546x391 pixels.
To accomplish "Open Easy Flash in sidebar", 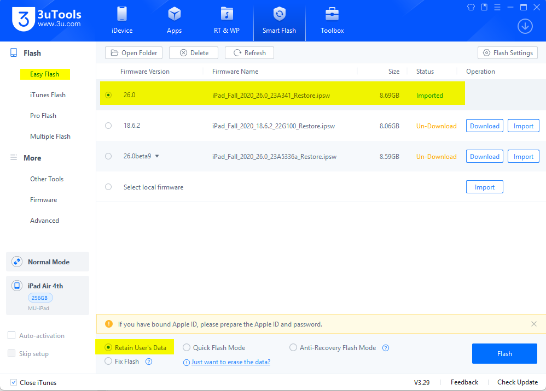I will [x=45, y=74].
